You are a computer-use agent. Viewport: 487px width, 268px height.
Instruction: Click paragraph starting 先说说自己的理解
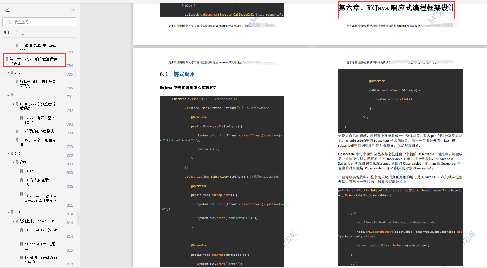click(400, 141)
